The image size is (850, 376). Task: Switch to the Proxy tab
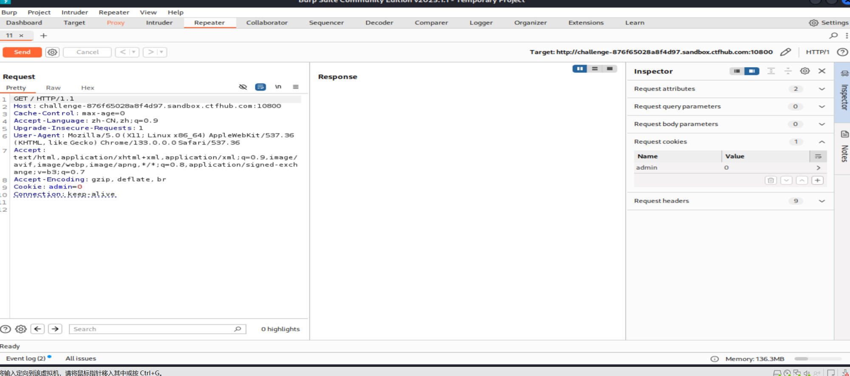click(116, 23)
